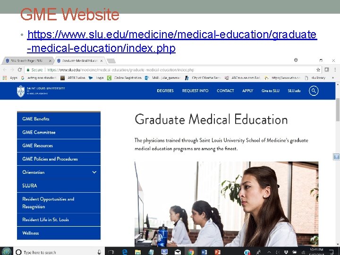340x255 pixels.
Task: Open the Apps bookmarks shortcut
Action: [10, 78]
